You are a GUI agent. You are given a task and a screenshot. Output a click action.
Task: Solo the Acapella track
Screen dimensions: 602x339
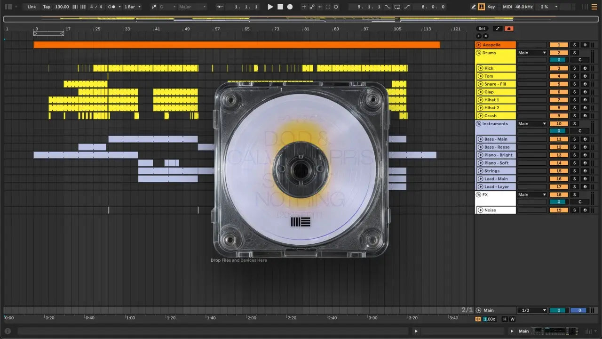click(x=574, y=45)
